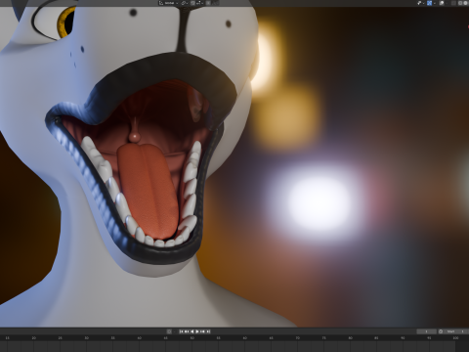Jump to next keyframe

point(202,331)
